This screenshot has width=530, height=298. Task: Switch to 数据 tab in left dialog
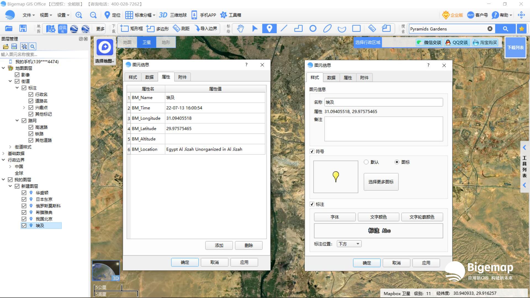pyautogui.click(x=149, y=77)
